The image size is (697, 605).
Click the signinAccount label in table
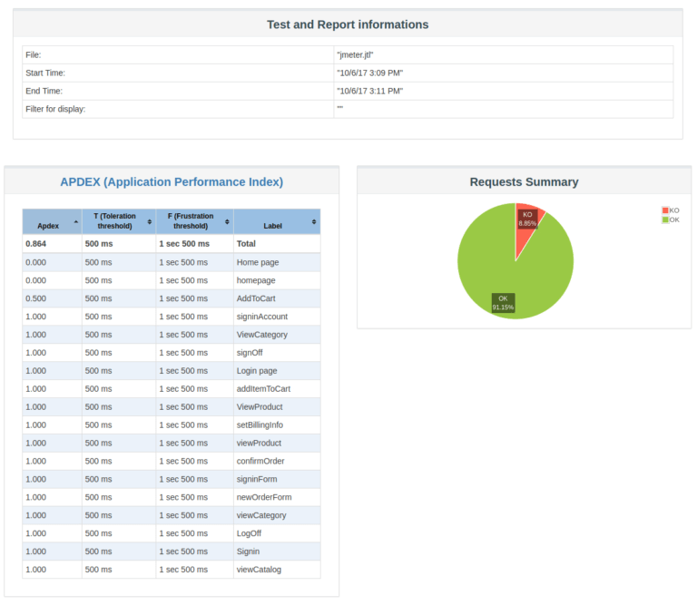(260, 317)
